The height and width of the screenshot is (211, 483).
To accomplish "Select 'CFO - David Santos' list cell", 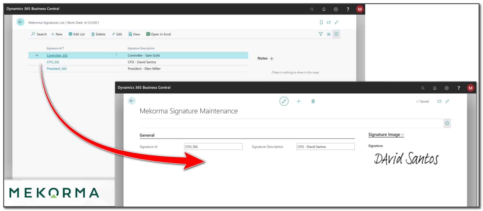I will pos(142,62).
